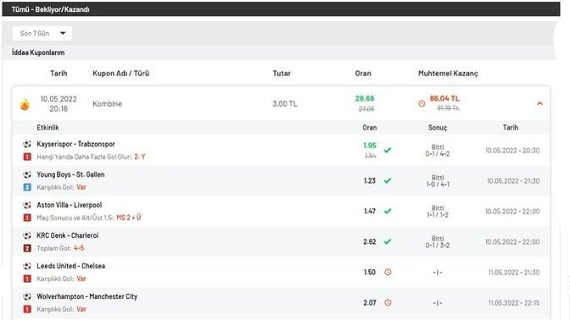The height and width of the screenshot is (320, 570).
Task: Click the 11.05.2022 - 21:30 match date
Action: point(514,273)
